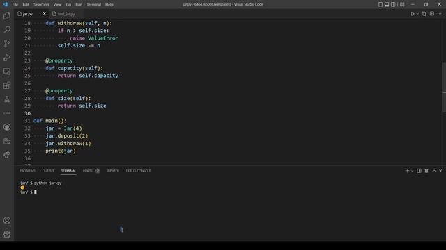Select the Terminal panel tab
446x250 pixels.
[x=68, y=171]
